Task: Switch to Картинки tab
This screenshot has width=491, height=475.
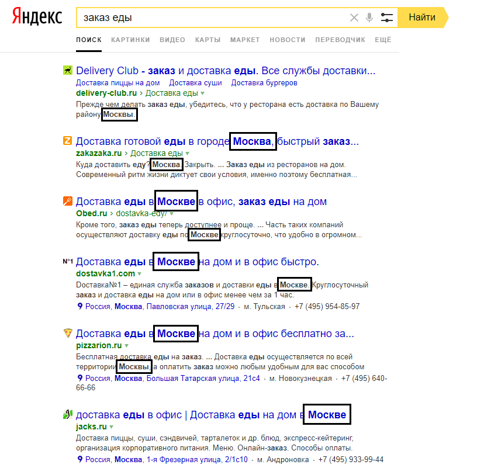Action: click(x=130, y=40)
